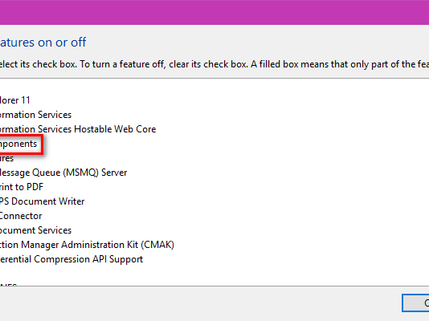Screen dimensions: 429x321
Task: Click the purple window title bar
Action: tap(214, 12)
